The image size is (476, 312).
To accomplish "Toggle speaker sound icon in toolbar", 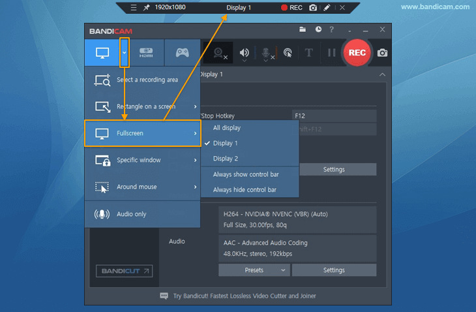I will coord(244,52).
